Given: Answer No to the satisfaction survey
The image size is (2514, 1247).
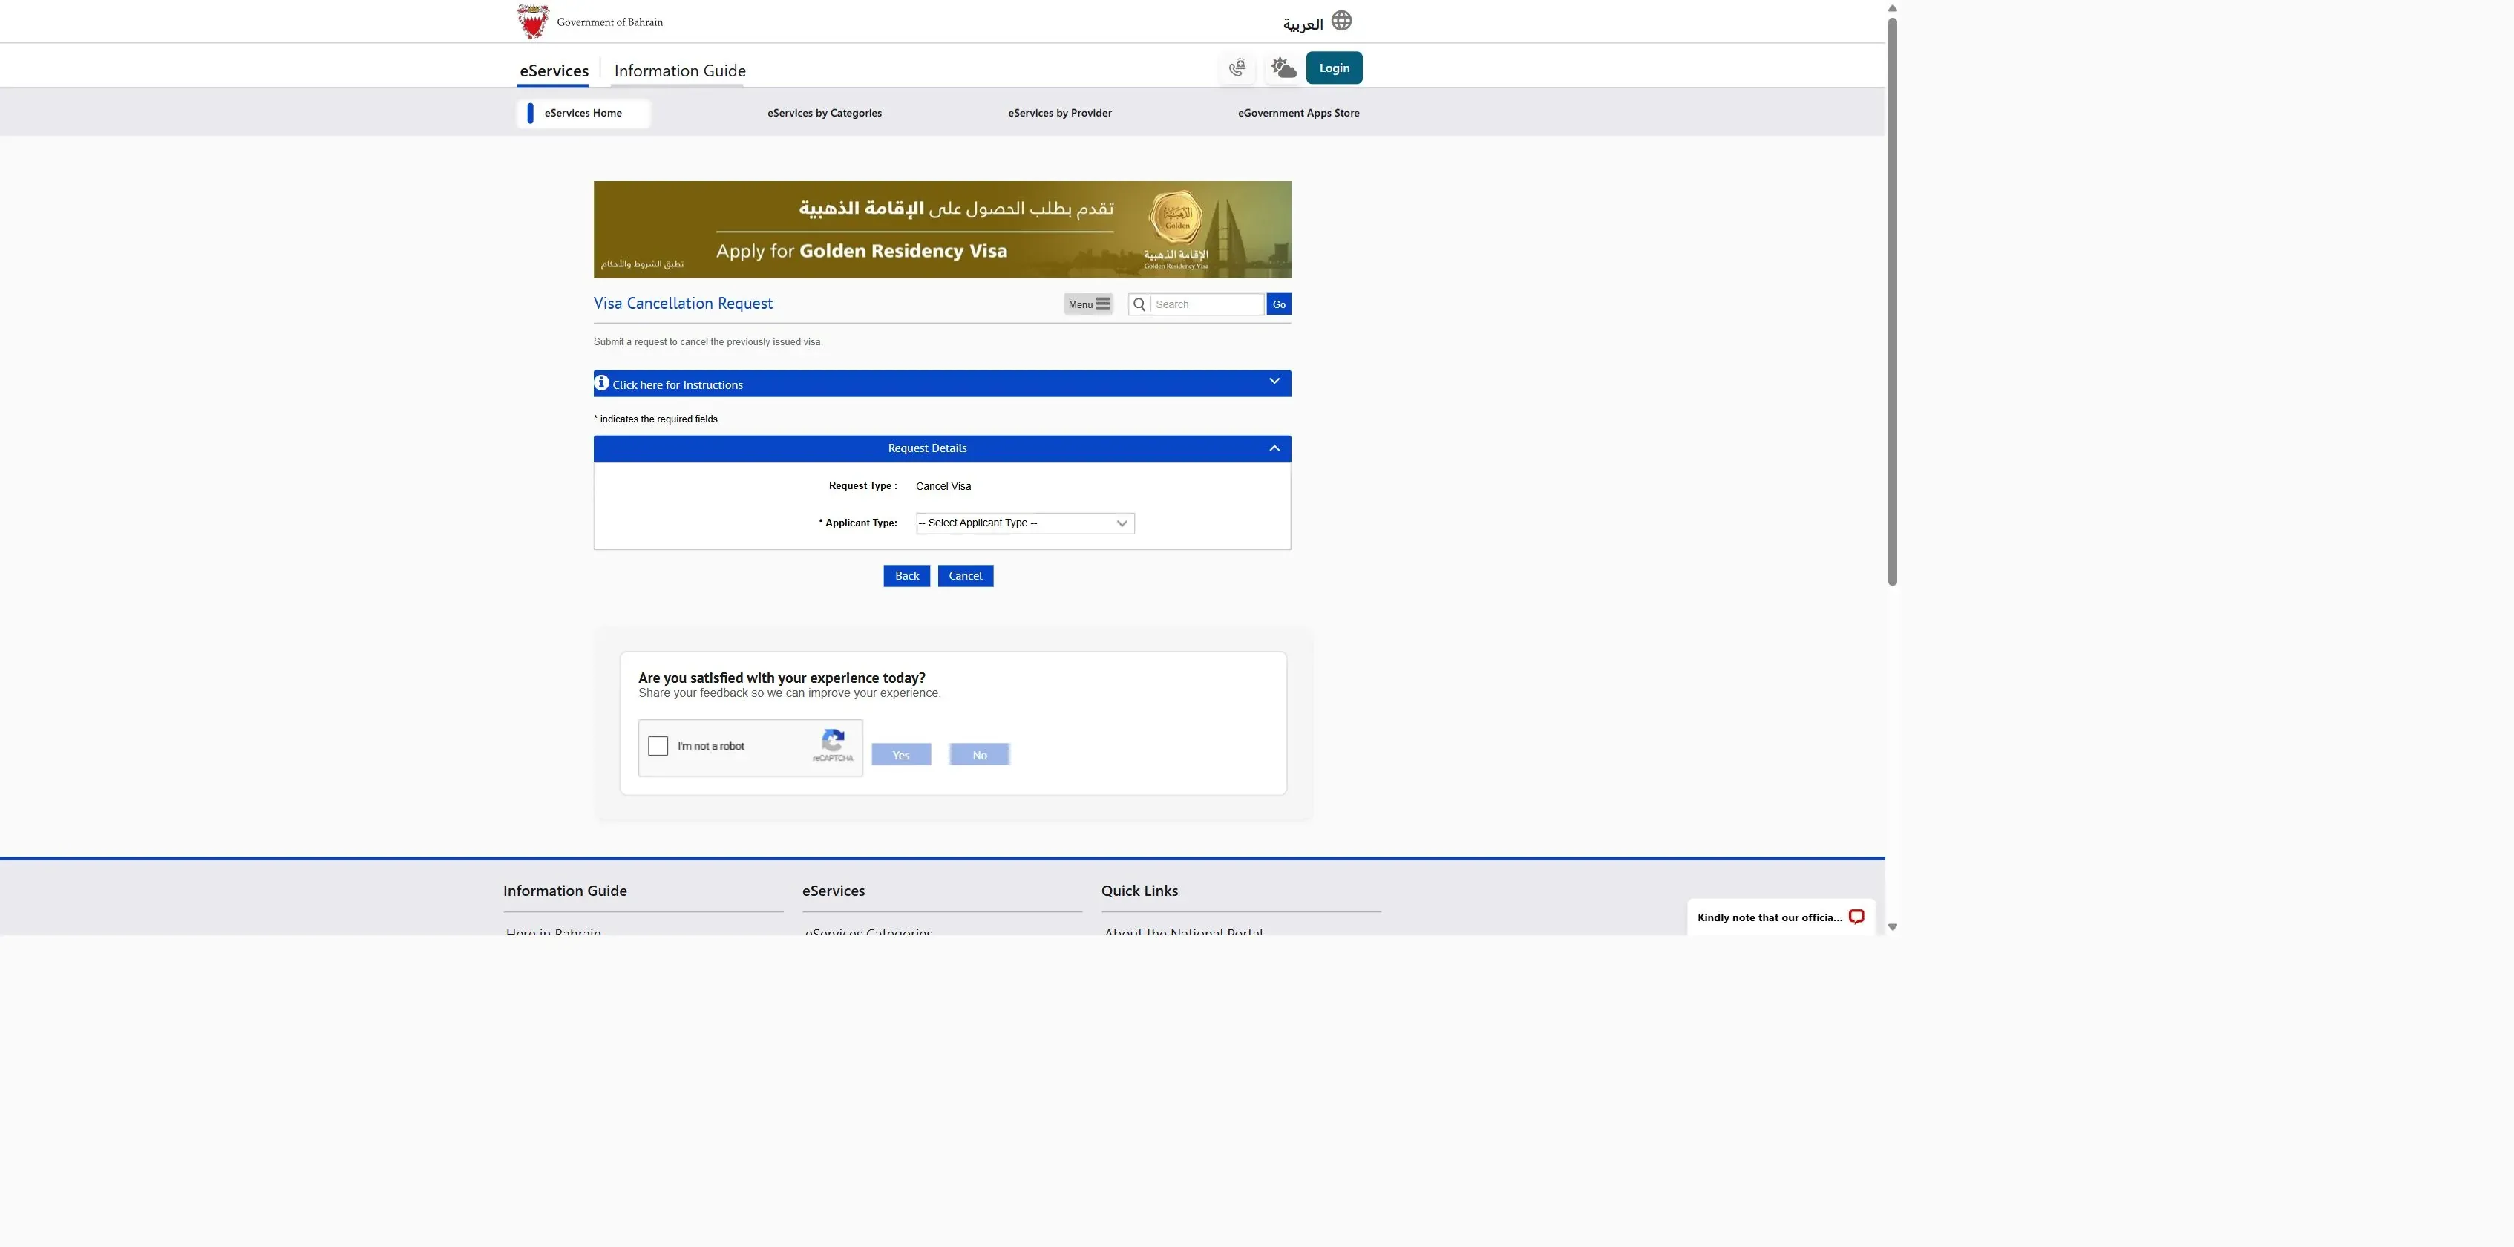Looking at the screenshot, I should point(979,754).
